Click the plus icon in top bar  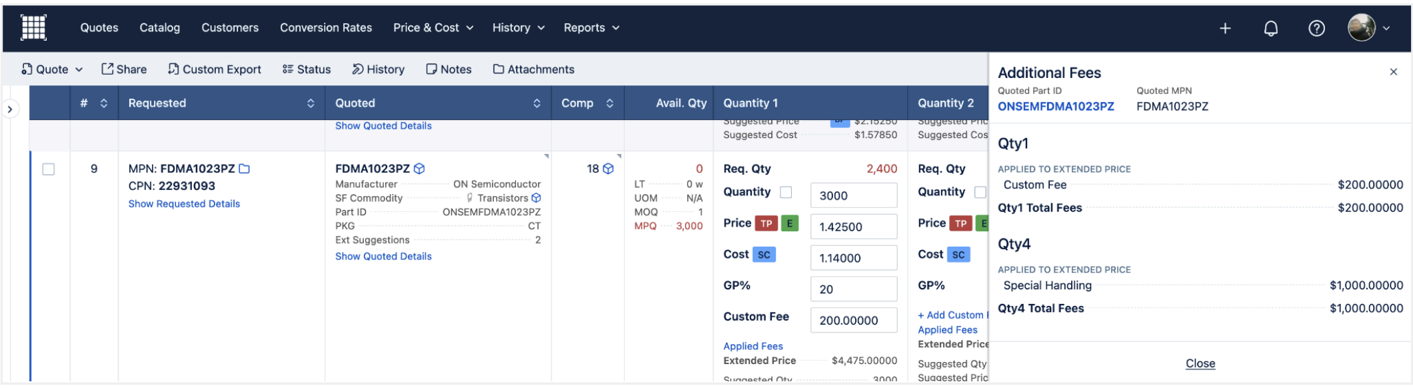[x=1225, y=28]
